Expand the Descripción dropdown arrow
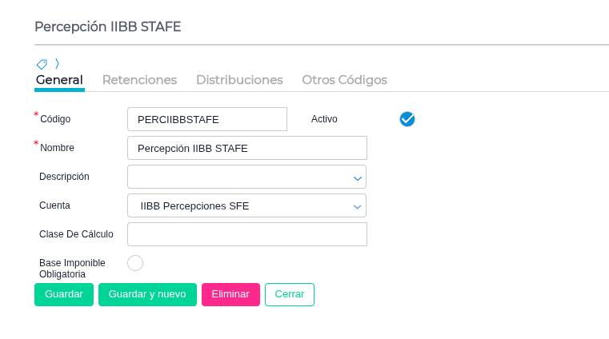Viewport: 609px width, 339px height. [358, 177]
